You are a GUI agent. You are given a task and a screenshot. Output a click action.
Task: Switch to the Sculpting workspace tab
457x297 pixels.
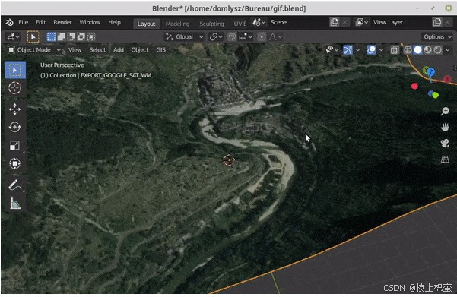click(x=211, y=24)
